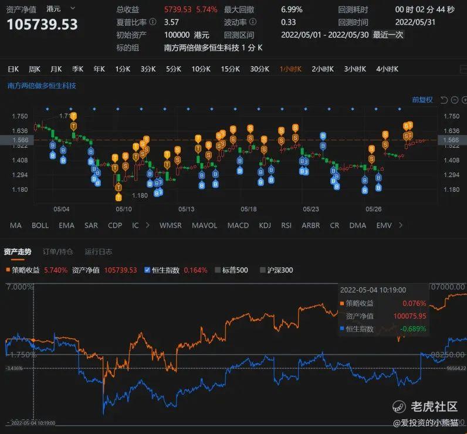Expand more indicators after EMV
467x434 pixels.
click(x=401, y=225)
